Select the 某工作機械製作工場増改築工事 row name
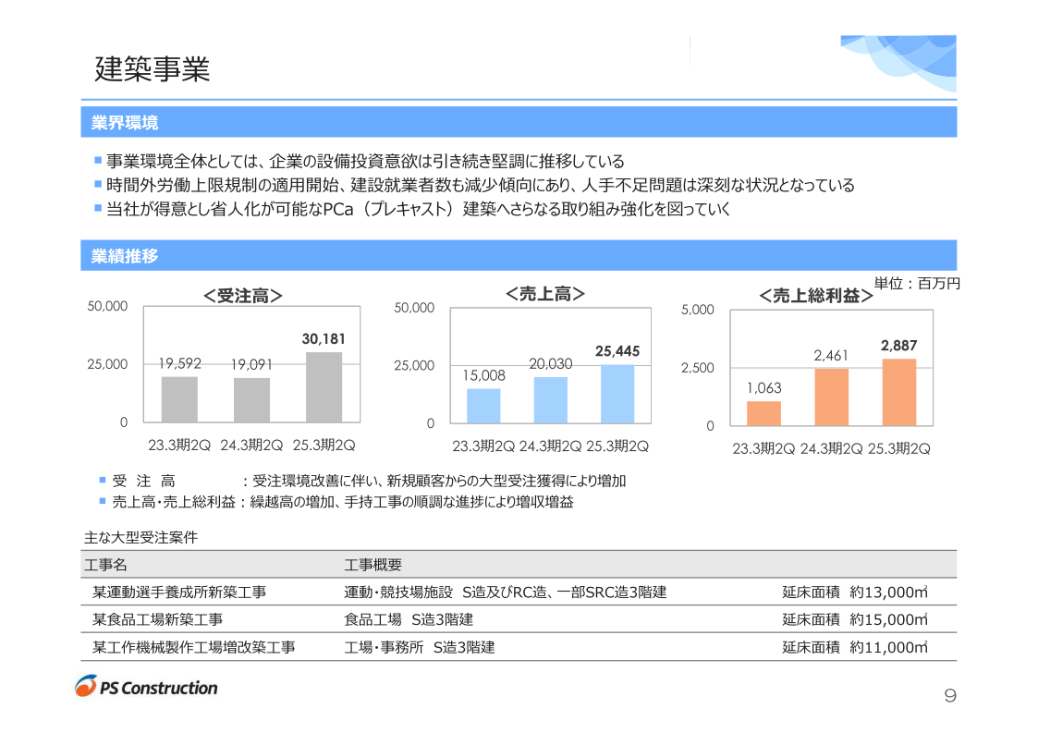The image size is (1038, 733). click(x=194, y=648)
